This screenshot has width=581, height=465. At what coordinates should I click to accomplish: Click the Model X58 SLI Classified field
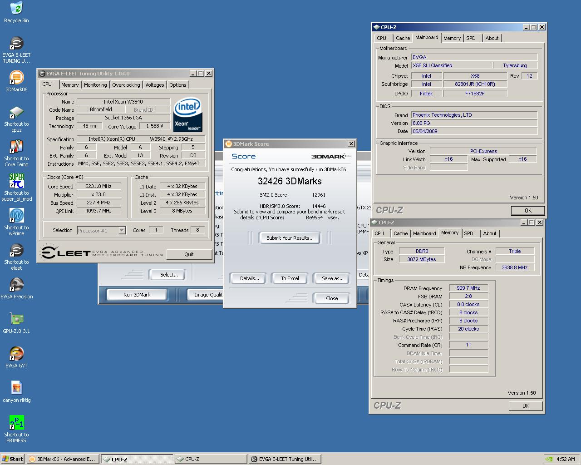click(x=451, y=65)
